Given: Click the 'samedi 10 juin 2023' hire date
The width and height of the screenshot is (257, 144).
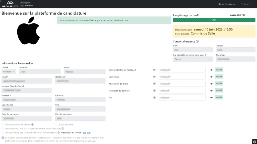Looking at the screenshot, I should coord(208,29).
